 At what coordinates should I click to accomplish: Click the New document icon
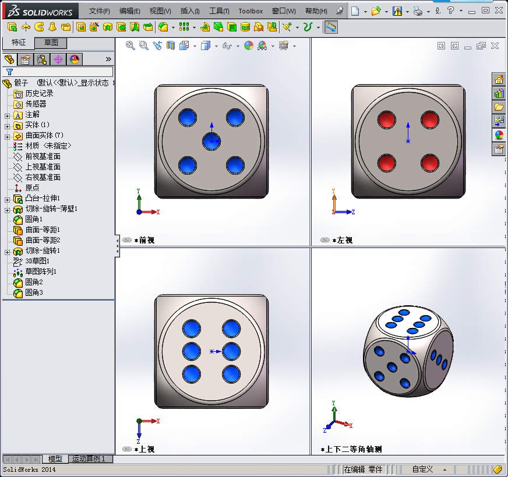pyautogui.click(x=355, y=11)
